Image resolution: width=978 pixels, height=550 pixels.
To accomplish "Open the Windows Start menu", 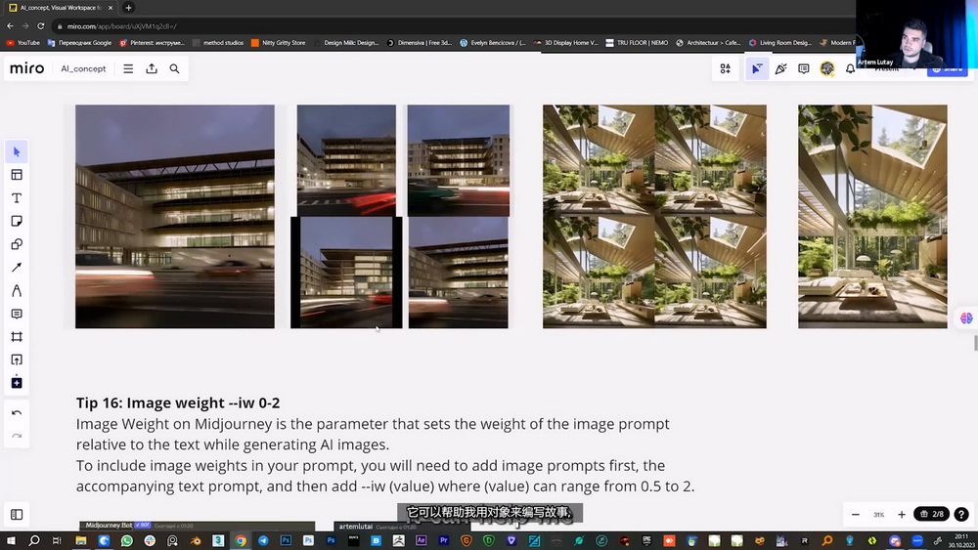I will coord(11,540).
